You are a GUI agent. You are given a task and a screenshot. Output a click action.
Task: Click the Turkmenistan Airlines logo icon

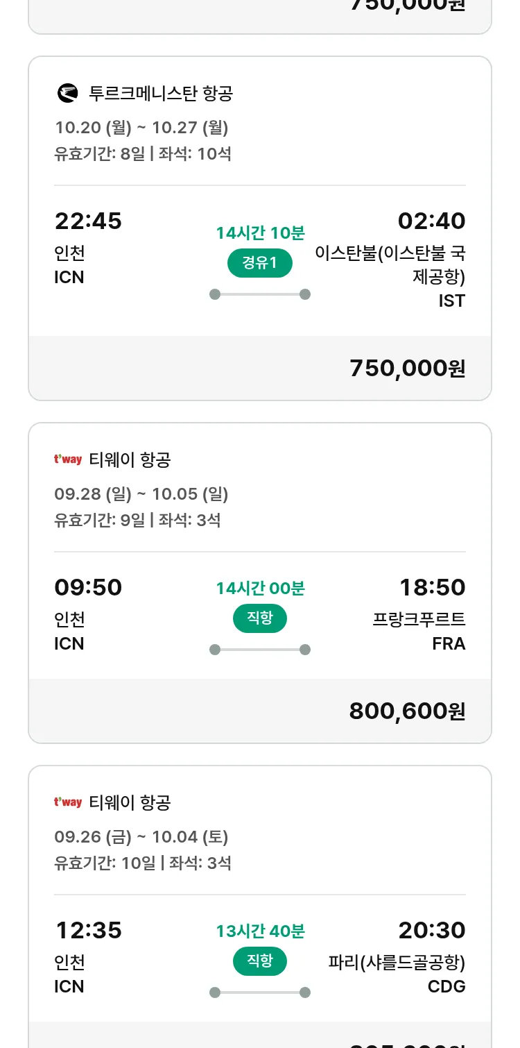(68, 93)
